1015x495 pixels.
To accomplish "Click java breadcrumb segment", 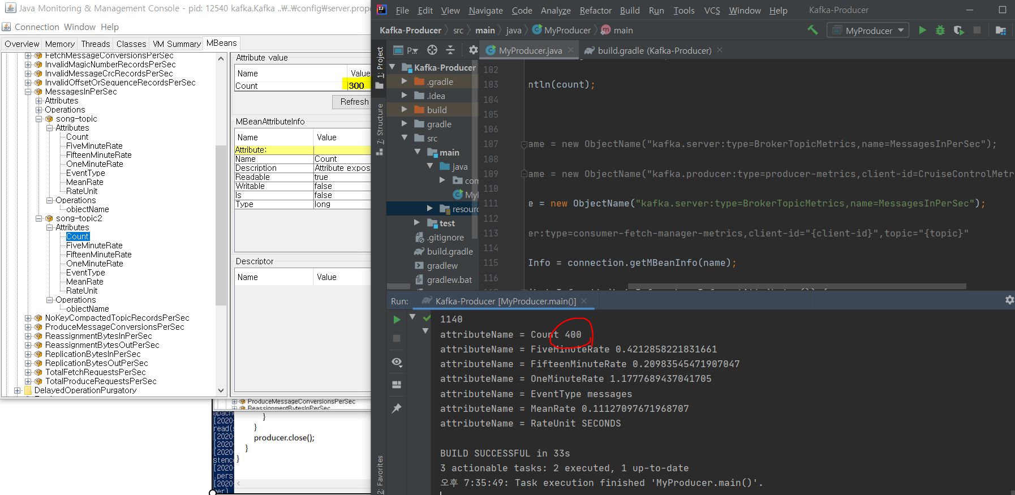I will point(514,30).
